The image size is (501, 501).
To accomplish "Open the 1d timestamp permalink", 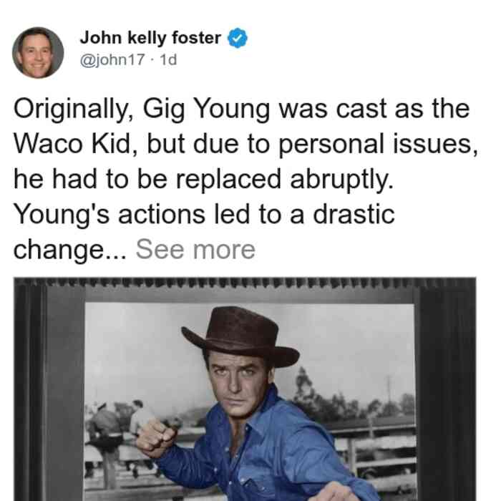I will 168,59.
